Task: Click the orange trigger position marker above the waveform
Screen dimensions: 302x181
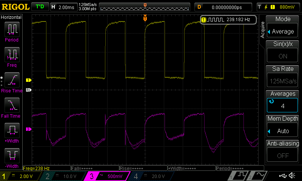Action: [145, 18]
